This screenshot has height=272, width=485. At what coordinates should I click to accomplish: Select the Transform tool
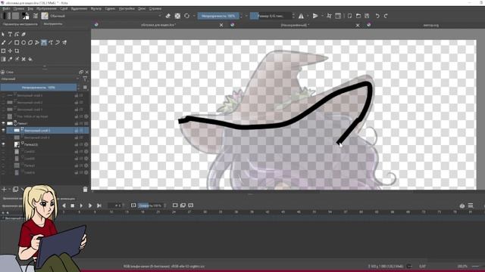click(3, 51)
